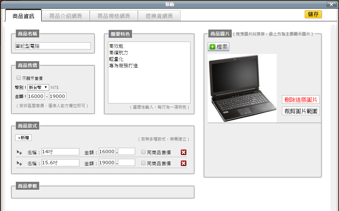Click the drag handle icon of 14吋 row
Image resolution: width=339 pixels, height=211 pixels.
click(x=19, y=152)
